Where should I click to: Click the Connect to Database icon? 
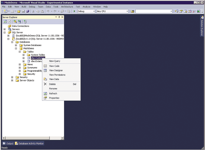(15, 22)
